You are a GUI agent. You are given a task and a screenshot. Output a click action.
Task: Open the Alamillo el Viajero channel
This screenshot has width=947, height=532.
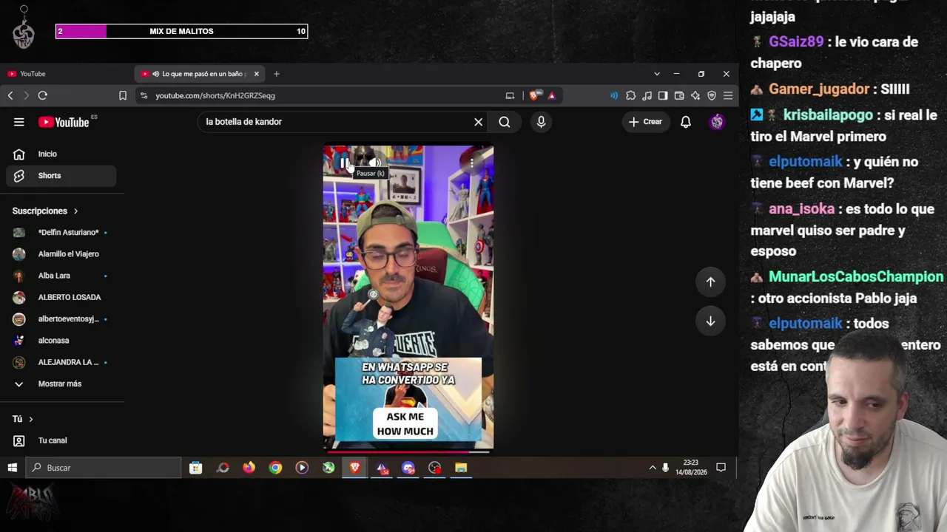pos(62,253)
